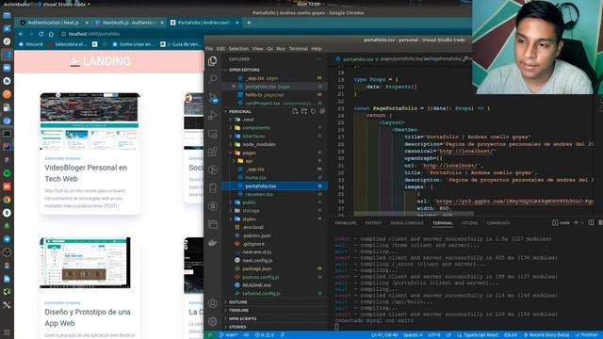603x339 pixels.
Task: Collapse the OPEN EDITORS section
Action: pyautogui.click(x=274, y=70)
